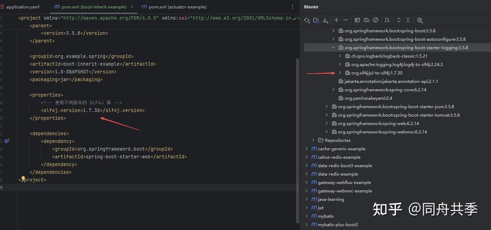Open the editor tabs kebab menu

click(x=293, y=6)
